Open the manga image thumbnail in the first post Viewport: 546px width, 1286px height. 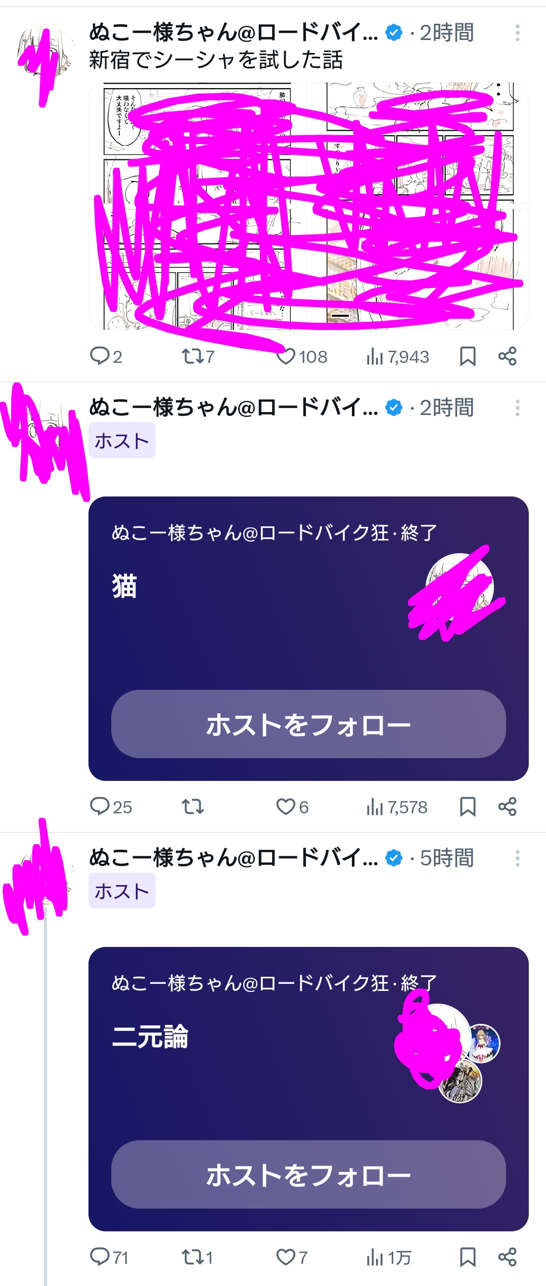coord(308,206)
